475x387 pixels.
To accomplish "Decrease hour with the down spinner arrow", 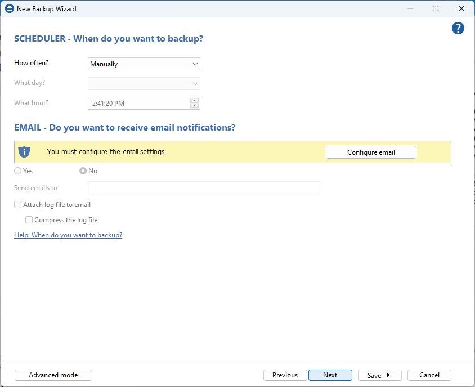I will tap(194, 106).
